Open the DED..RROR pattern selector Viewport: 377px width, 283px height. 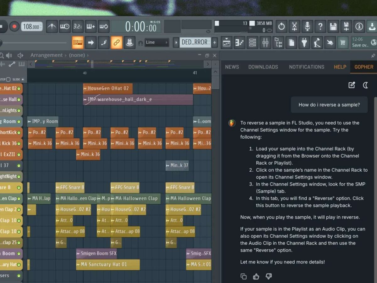tap(195, 42)
